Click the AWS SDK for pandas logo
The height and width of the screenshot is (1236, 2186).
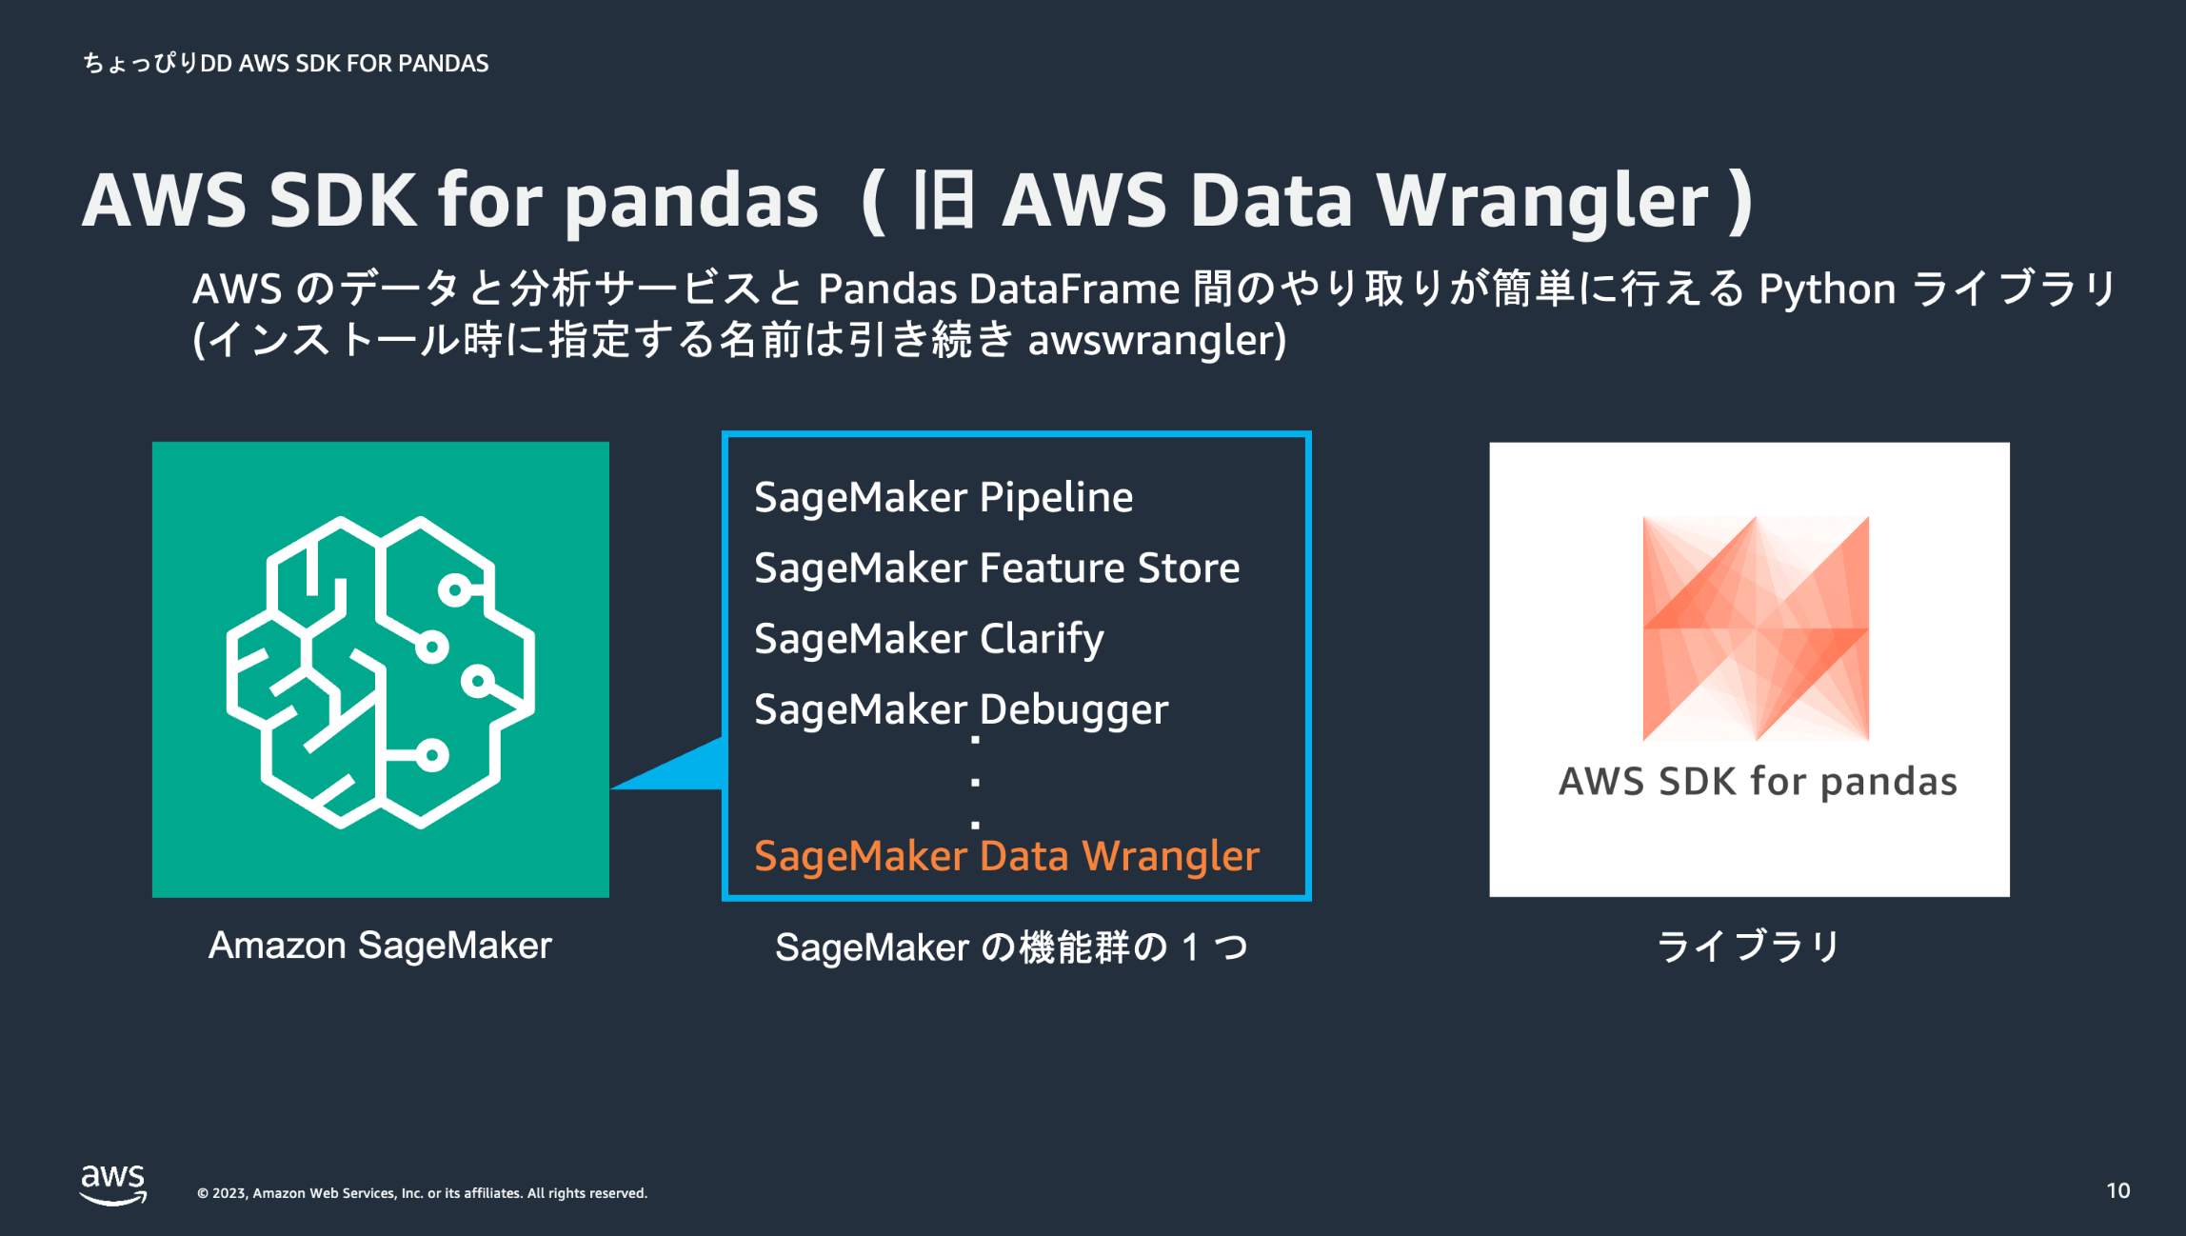(1756, 628)
